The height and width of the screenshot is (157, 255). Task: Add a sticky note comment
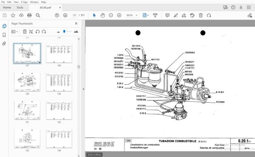[x=167, y=15]
